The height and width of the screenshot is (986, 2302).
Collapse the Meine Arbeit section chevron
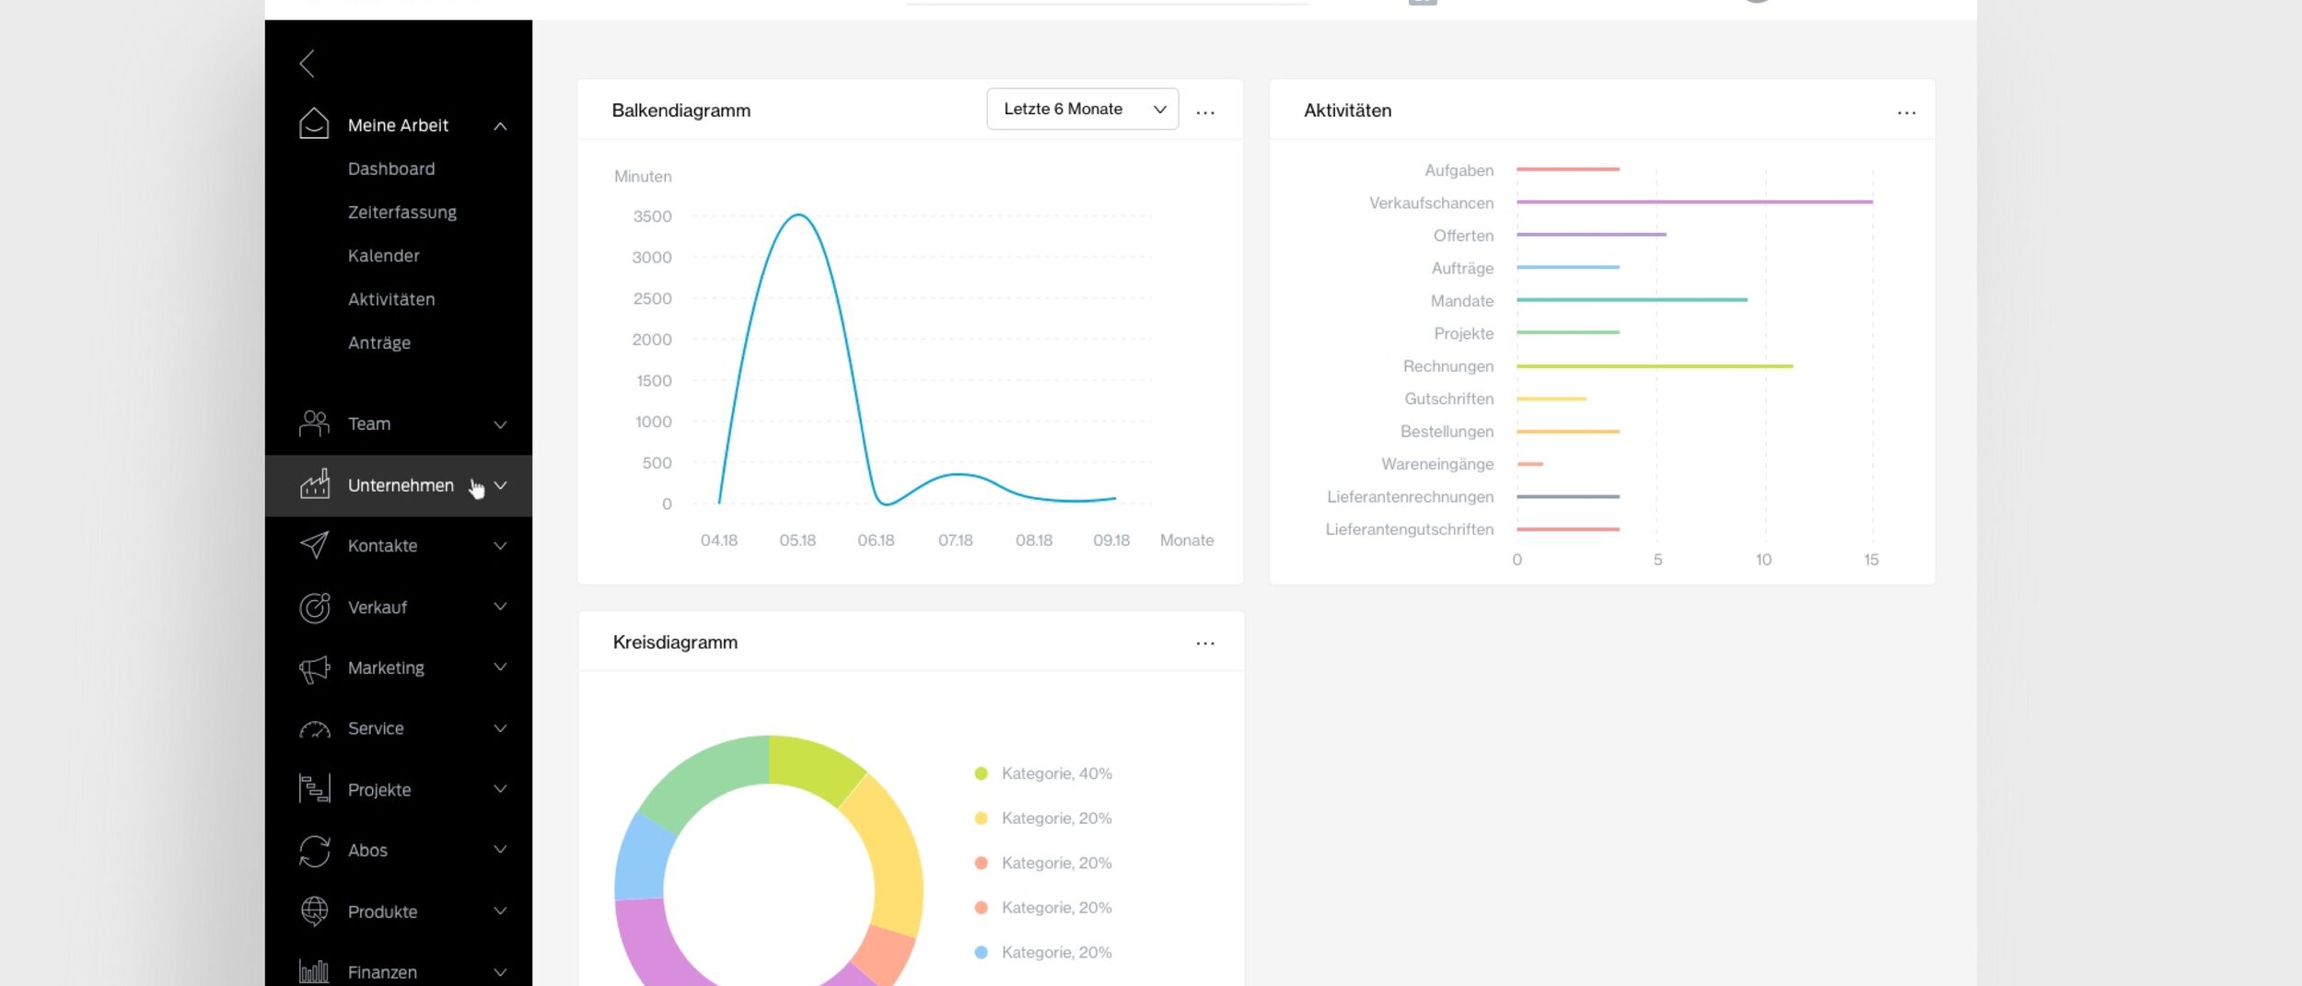click(500, 126)
